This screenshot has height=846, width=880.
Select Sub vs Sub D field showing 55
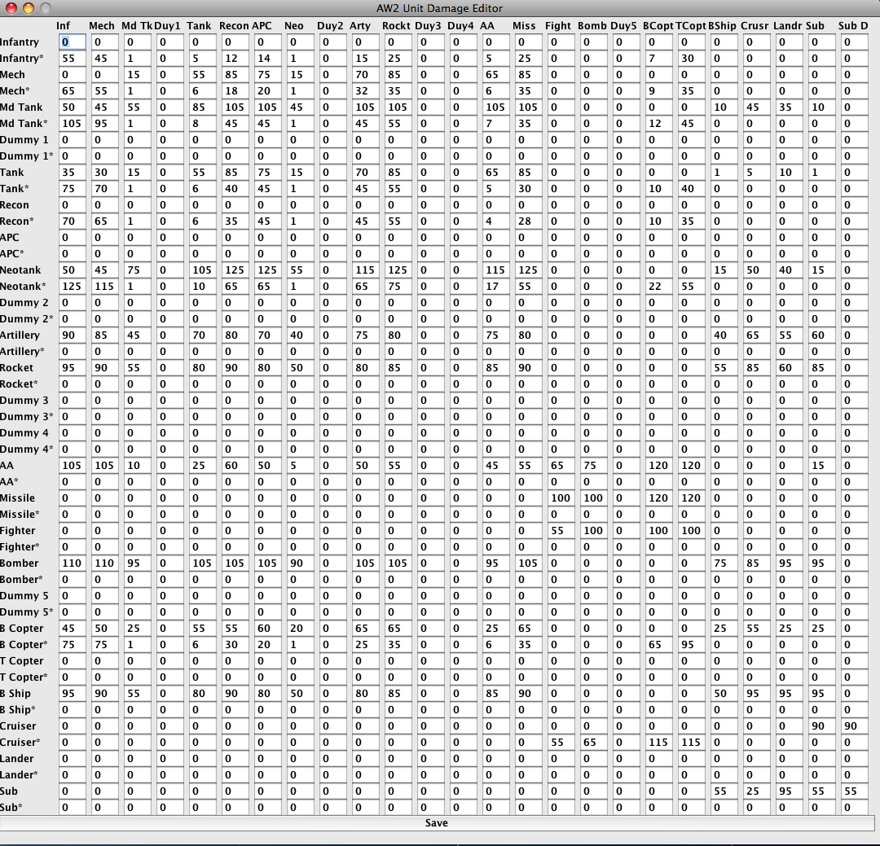[853, 791]
